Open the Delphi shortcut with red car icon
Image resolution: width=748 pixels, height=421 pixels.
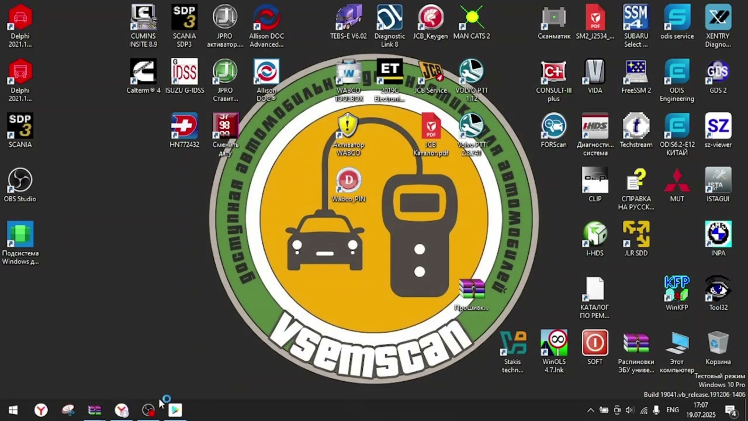point(20,26)
